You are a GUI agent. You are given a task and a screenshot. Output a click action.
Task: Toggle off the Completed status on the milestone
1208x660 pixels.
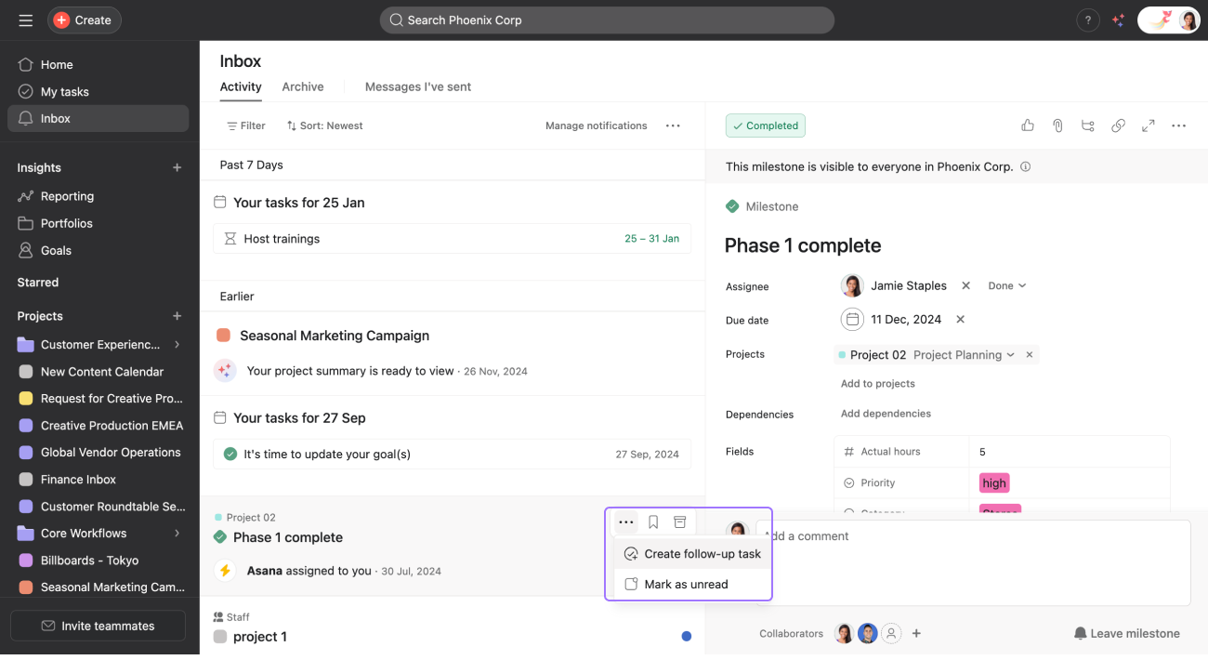click(x=765, y=125)
